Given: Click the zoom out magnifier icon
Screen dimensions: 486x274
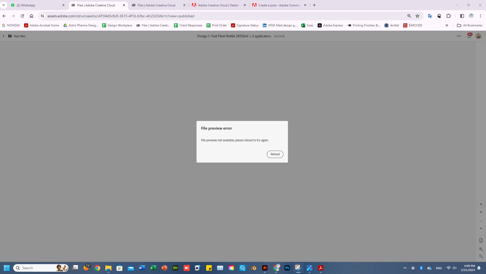Looking at the screenshot, I should 481,256.
